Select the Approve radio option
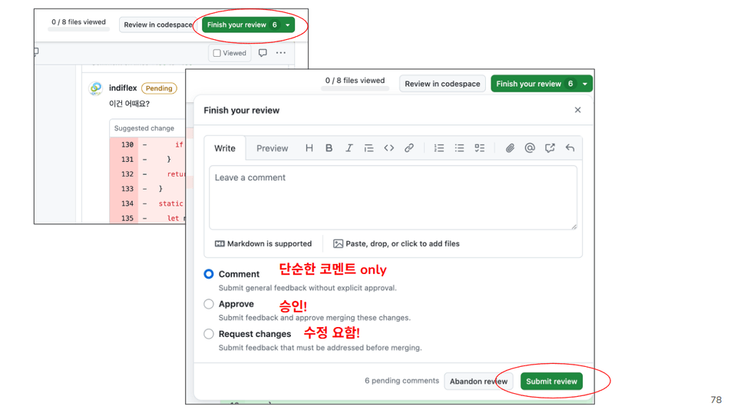This screenshot has height=413, width=737. pyautogui.click(x=209, y=304)
